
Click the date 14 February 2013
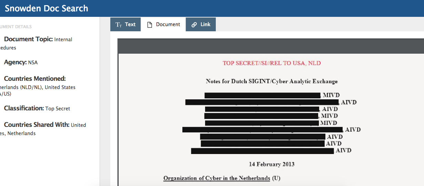(272, 164)
